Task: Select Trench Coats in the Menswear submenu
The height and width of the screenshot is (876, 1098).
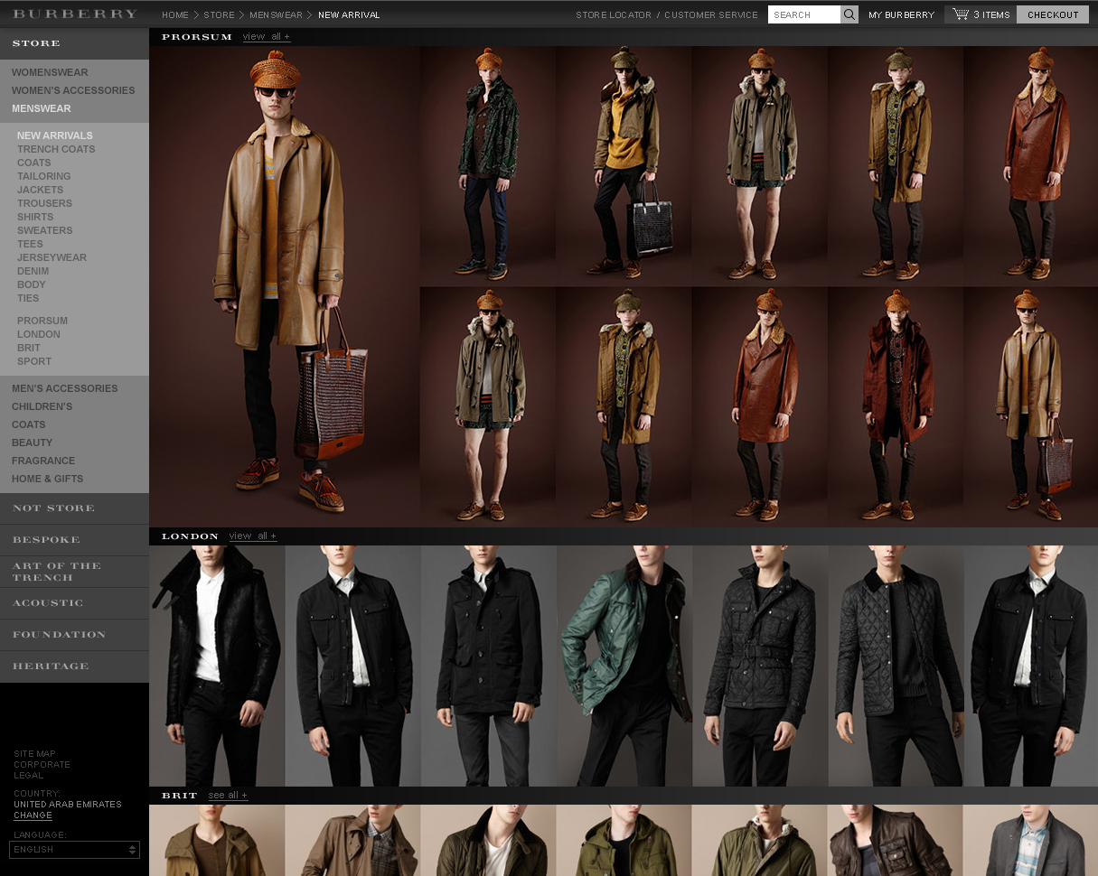Action: click(56, 149)
